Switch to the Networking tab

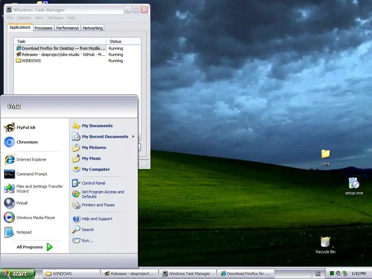(93, 28)
